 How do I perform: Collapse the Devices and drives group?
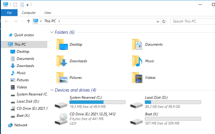[x=52, y=90]
